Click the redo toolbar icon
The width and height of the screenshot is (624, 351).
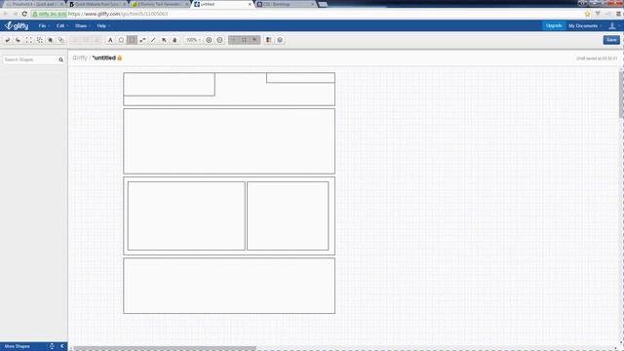point(18,40)
